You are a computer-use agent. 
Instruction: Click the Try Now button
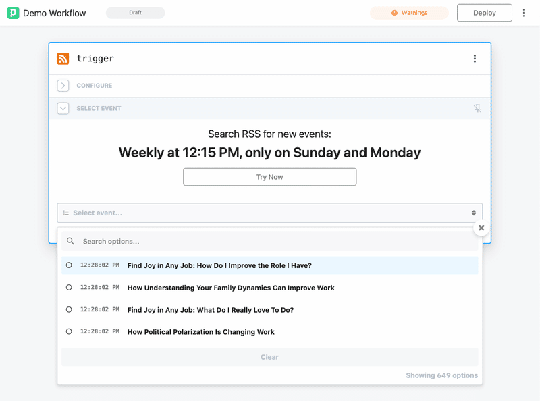(x=269, y=177)
